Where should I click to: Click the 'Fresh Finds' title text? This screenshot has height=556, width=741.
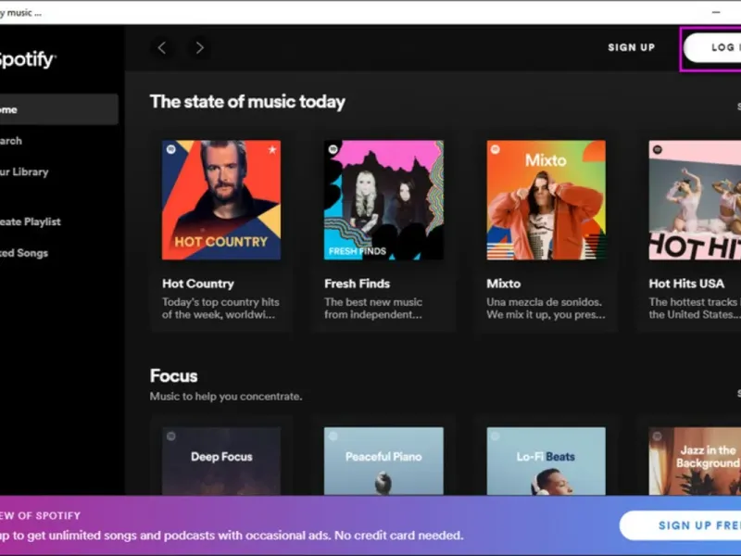[x=358, y=284]
